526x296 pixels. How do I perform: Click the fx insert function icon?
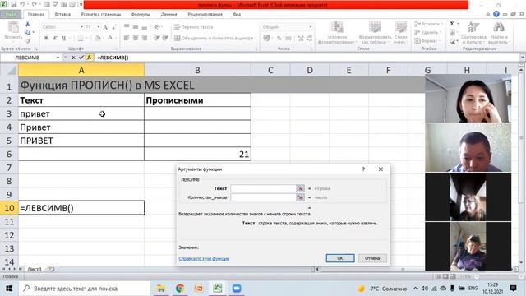tap(90, 58)
